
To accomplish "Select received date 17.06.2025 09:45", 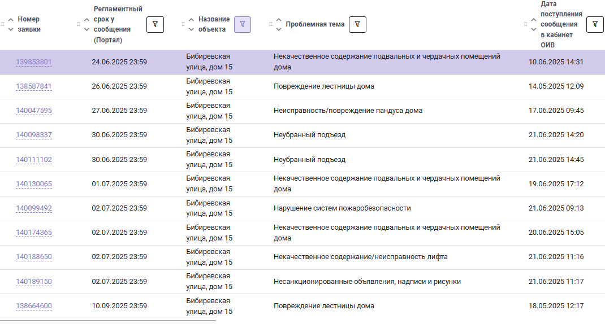I will (x=556, y=111).
